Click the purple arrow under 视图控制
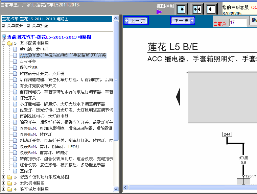The width and height of the screenshot is (257, 194). pyautogui.click(x=159, y=12)
